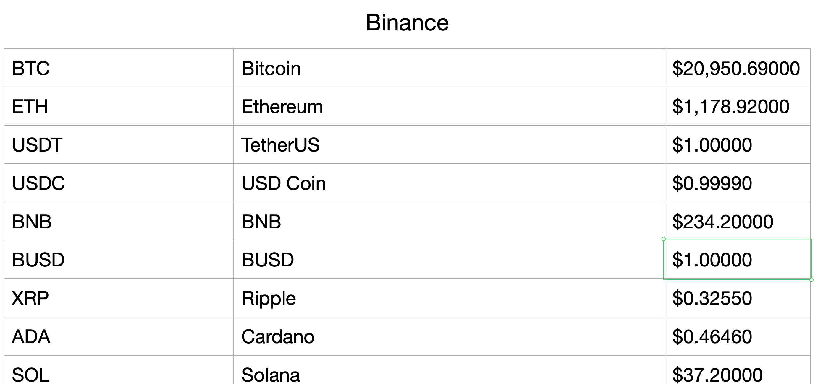Select the BTC symbol cell
The width and height of the screenshot is (818, 384).
pos(119,68)
